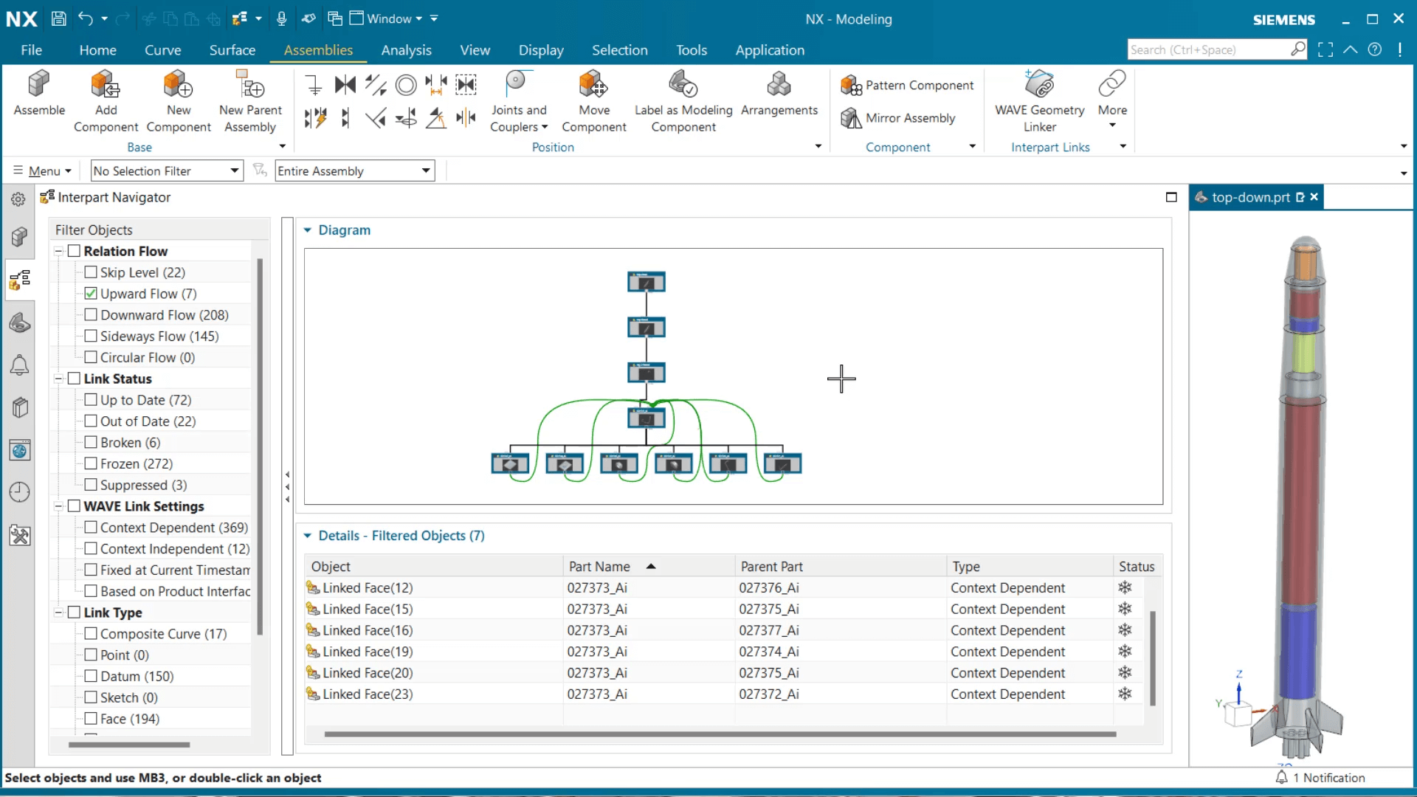Click the navigator settings gear icon
The height and width of the screenshot is (797, 1417).
pos(18,199)
